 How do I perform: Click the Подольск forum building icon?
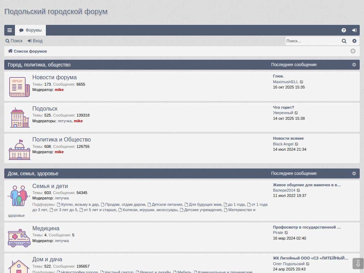[x=19, y=118]
